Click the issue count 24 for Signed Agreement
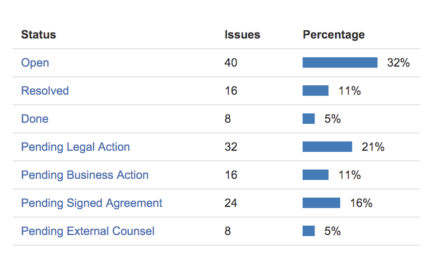 click(x=231, y=203)
